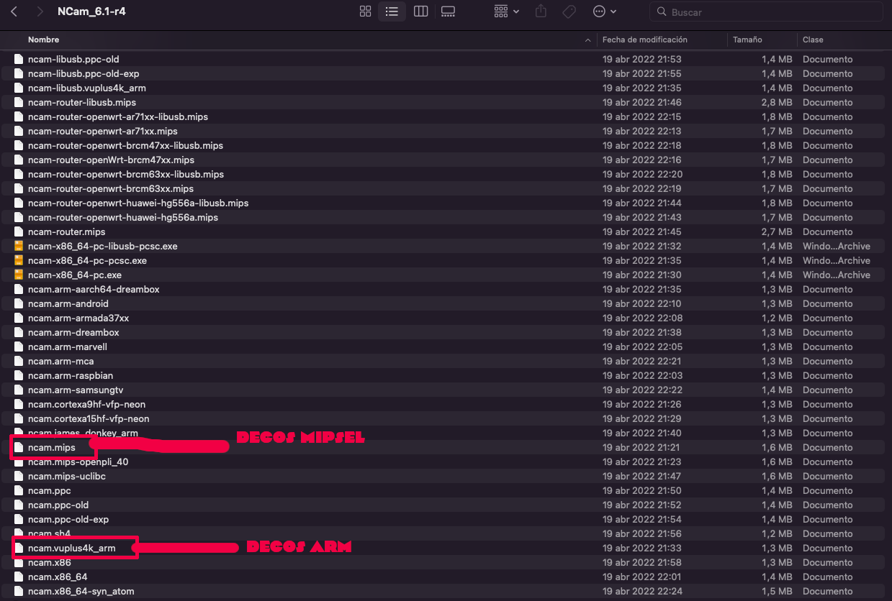The height and width of the screenshot is (601, 892).
Task: Click the Share toolbar icon
Action: point(541,12)
